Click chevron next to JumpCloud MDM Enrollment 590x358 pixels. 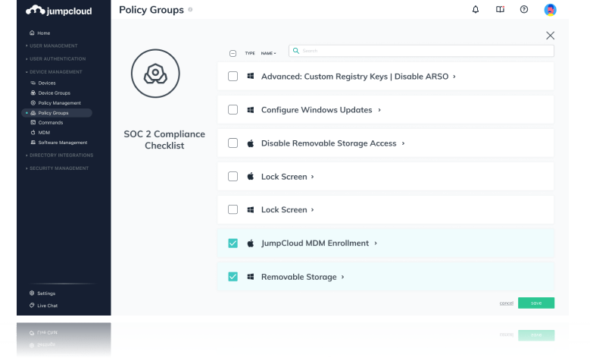(376, 243)
